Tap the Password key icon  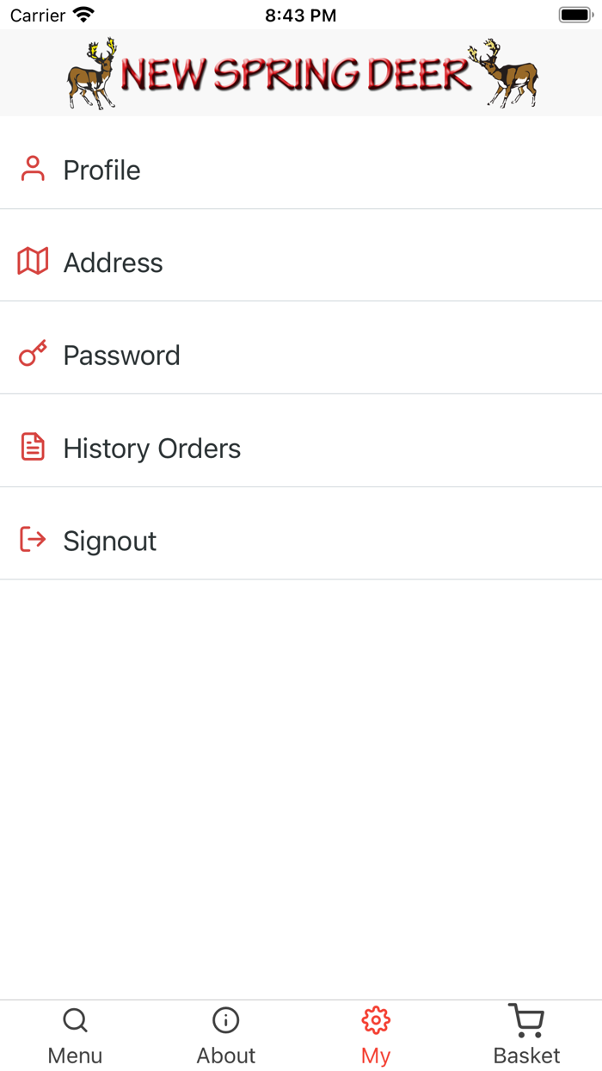33,354
